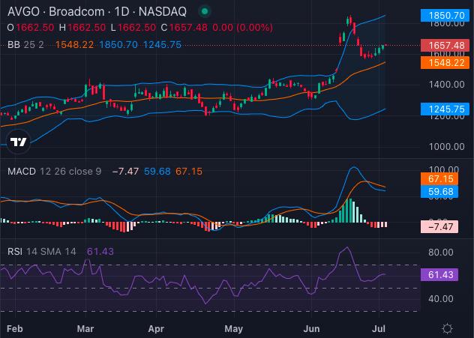Click the Jul label on time axis

click(379, 328)
